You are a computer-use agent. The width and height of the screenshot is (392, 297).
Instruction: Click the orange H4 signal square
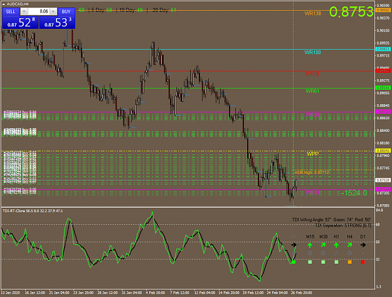[350, 262]
